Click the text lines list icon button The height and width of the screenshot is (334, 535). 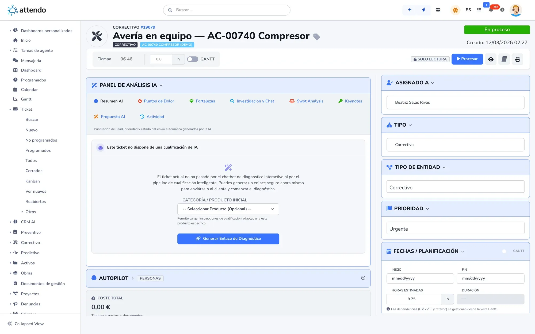click(x=504, y=59)
